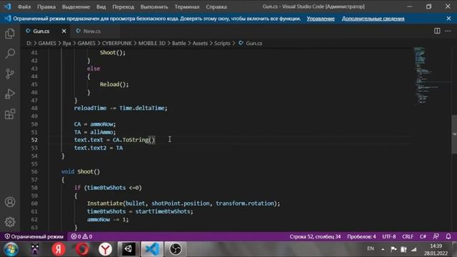457x257 pixels.
Task: Open the Windows Start menu
Action: click(x=11, y=249)
